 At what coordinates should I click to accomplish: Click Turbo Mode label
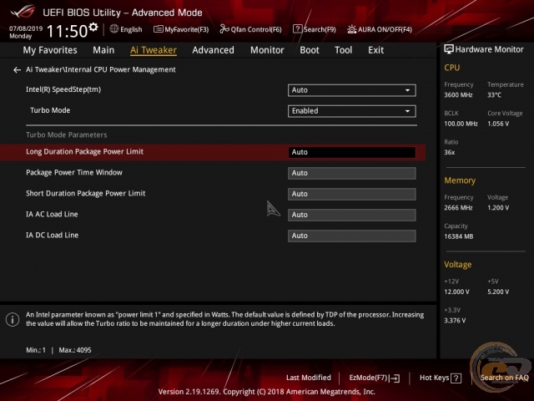(x=50, y=110)
